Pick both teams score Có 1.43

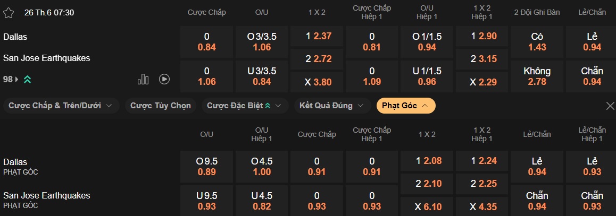point(537,42)
